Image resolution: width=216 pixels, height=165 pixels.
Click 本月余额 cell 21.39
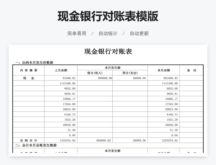(164, 130)
